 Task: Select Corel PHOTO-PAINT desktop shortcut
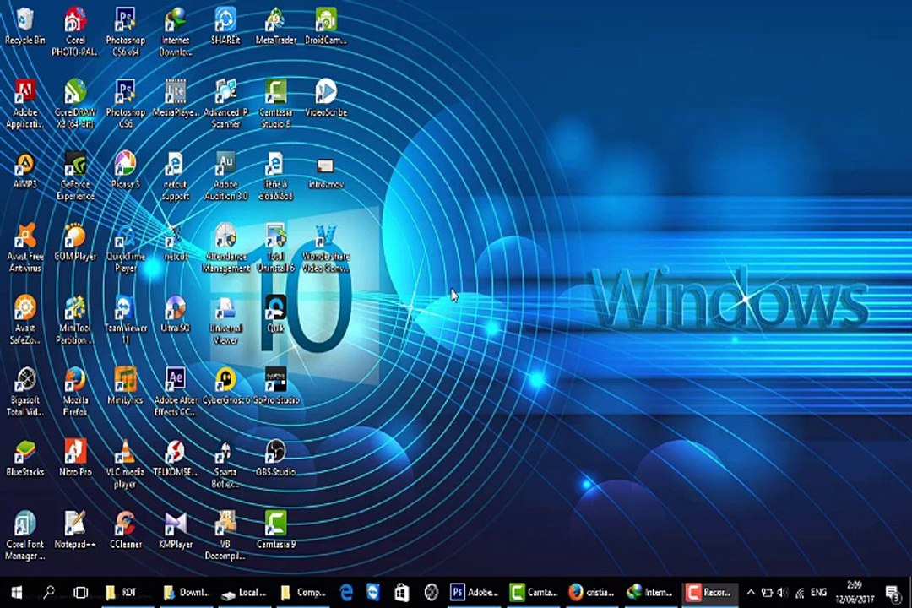[x=75, y=32]
